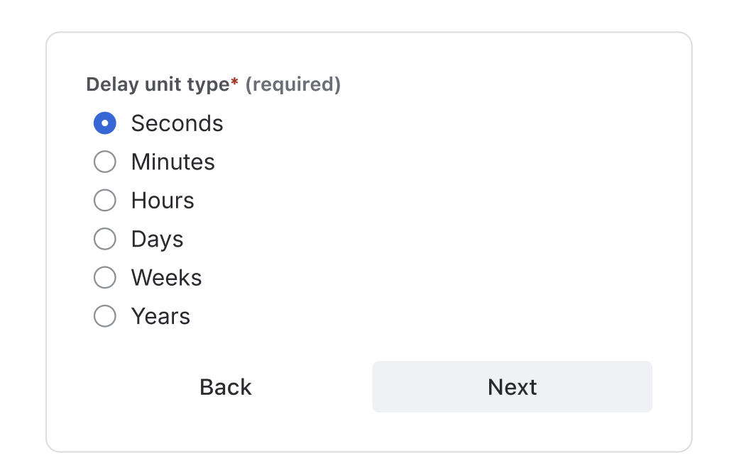This screenshot has width=744, height=465.
Task: Select the Years radio button
Action: click(104, 316)
